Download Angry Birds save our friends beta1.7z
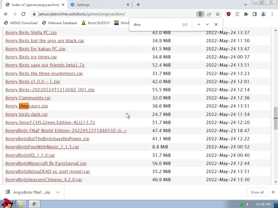Image resolution: width=278 pixels, height=208 pixels. tap(45, 65)
